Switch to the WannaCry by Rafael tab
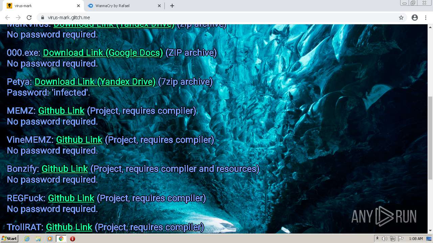This screenshot has height=243, width=433. pyautogui.click(x=124, y=6)
